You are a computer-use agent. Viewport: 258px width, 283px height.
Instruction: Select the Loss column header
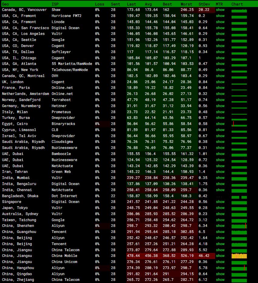[100, 4]
